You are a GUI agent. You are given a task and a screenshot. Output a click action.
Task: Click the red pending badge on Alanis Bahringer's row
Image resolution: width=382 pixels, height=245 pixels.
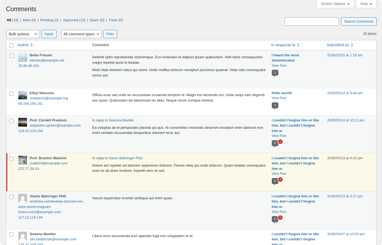coord(280,218)
